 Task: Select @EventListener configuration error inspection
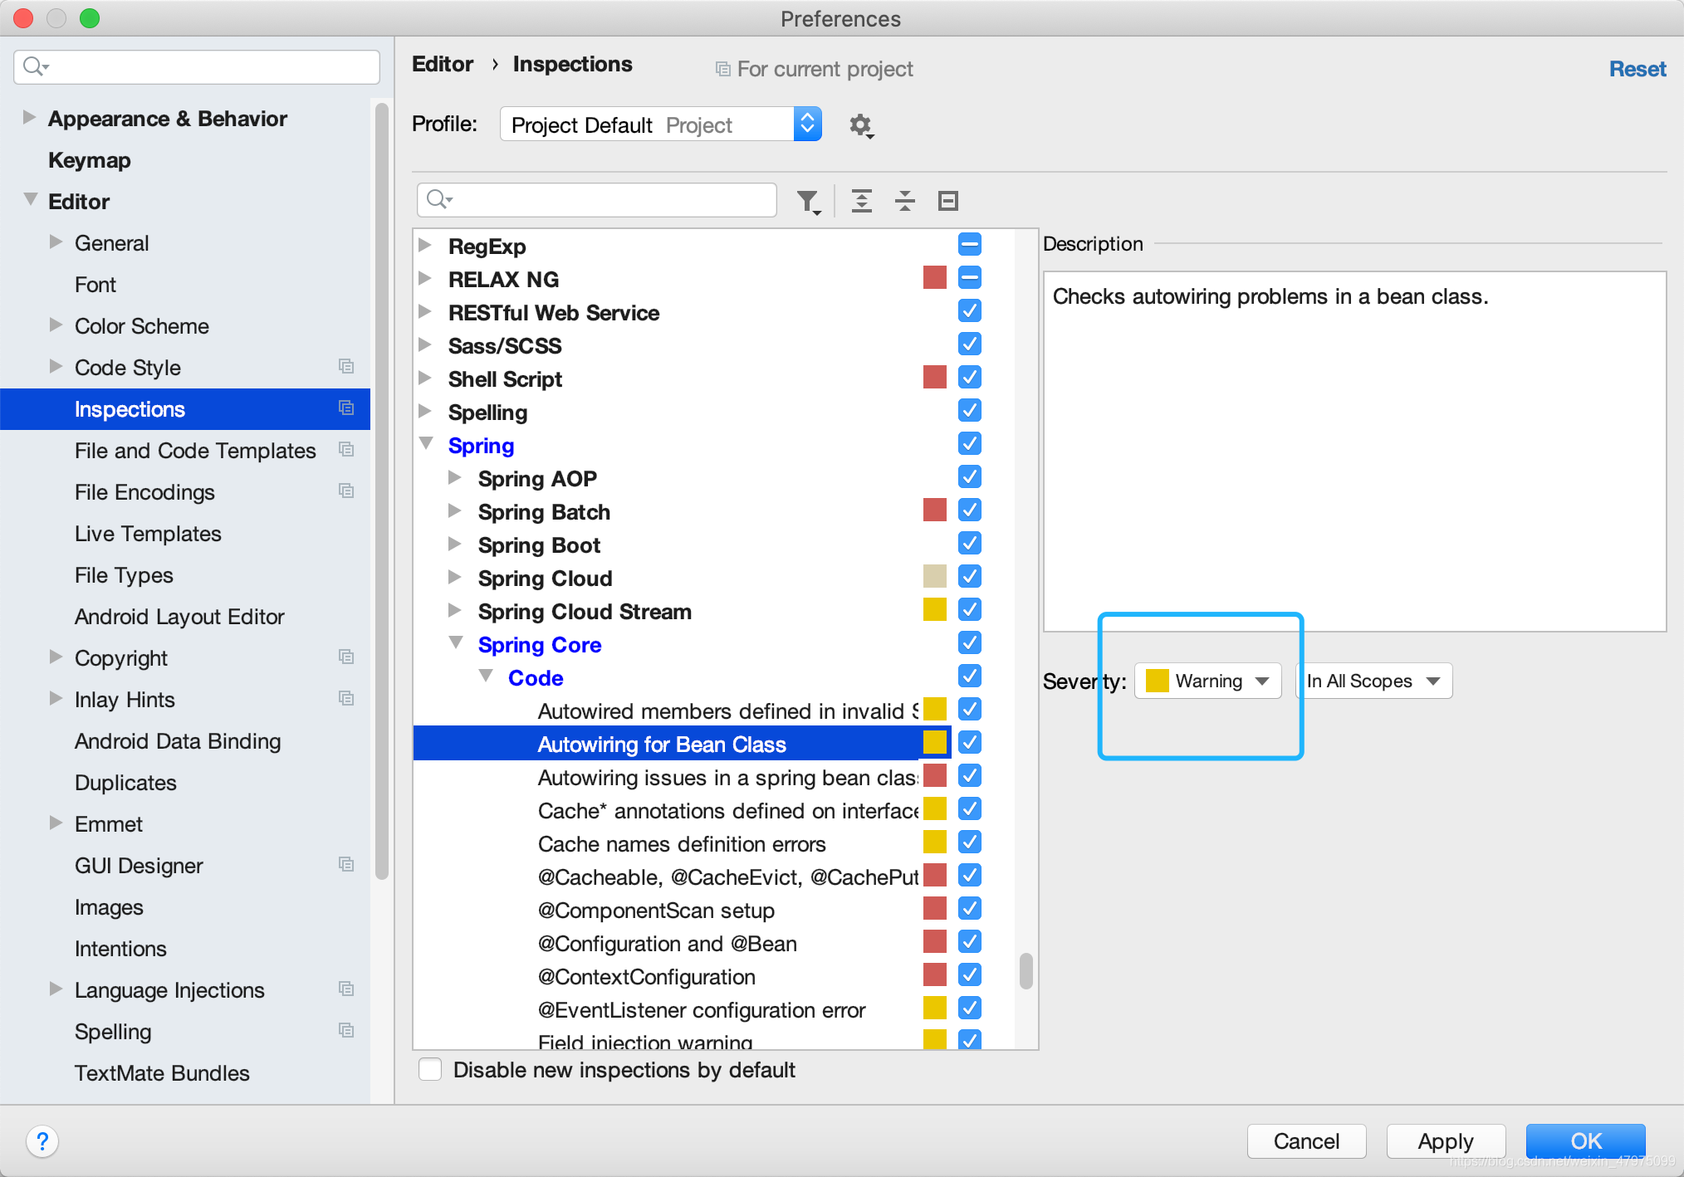(702, 1010)
